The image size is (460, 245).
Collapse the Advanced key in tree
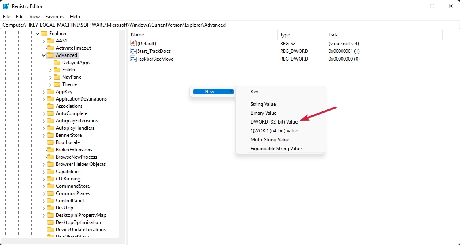[44, 55]
